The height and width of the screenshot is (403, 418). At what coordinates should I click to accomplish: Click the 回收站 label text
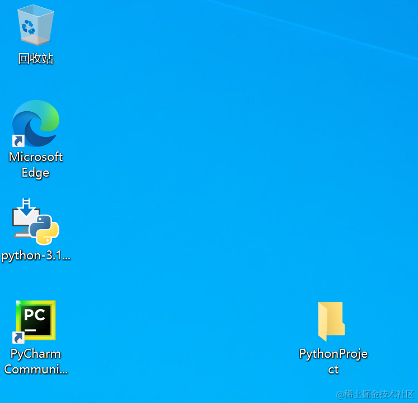(x=36, y=59)
